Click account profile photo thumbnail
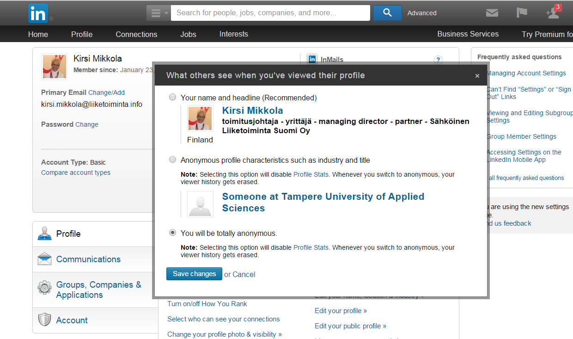The height and width of the screenshot is (339, 573). coord(54,67)
